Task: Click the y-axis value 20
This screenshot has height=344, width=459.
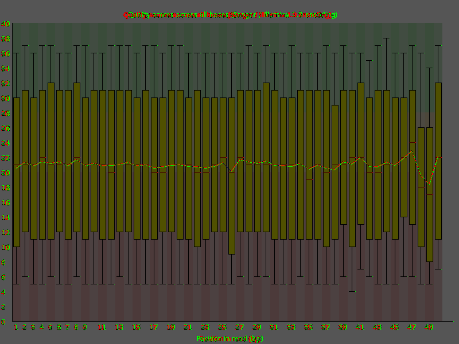Action: pyautogui.click(x=6, y=173)
